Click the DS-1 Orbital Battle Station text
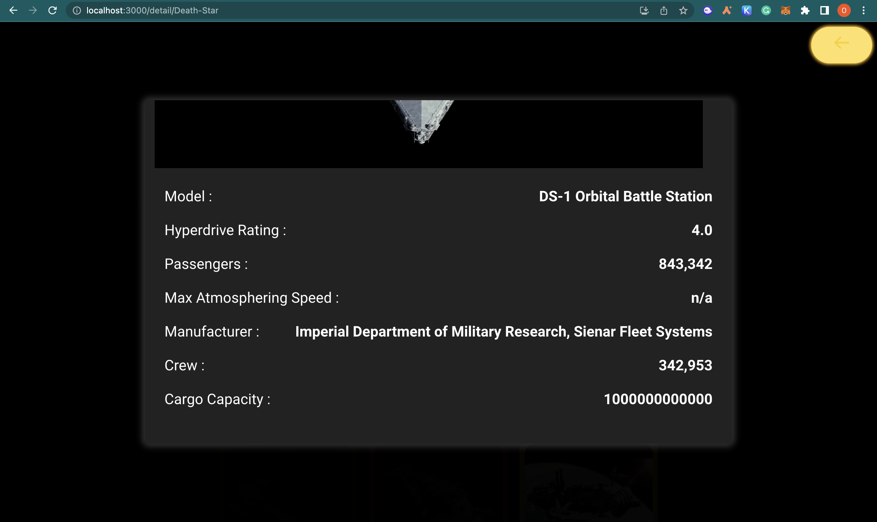The width and height of the screenshot is (877, 522). [x=625, y=196]
